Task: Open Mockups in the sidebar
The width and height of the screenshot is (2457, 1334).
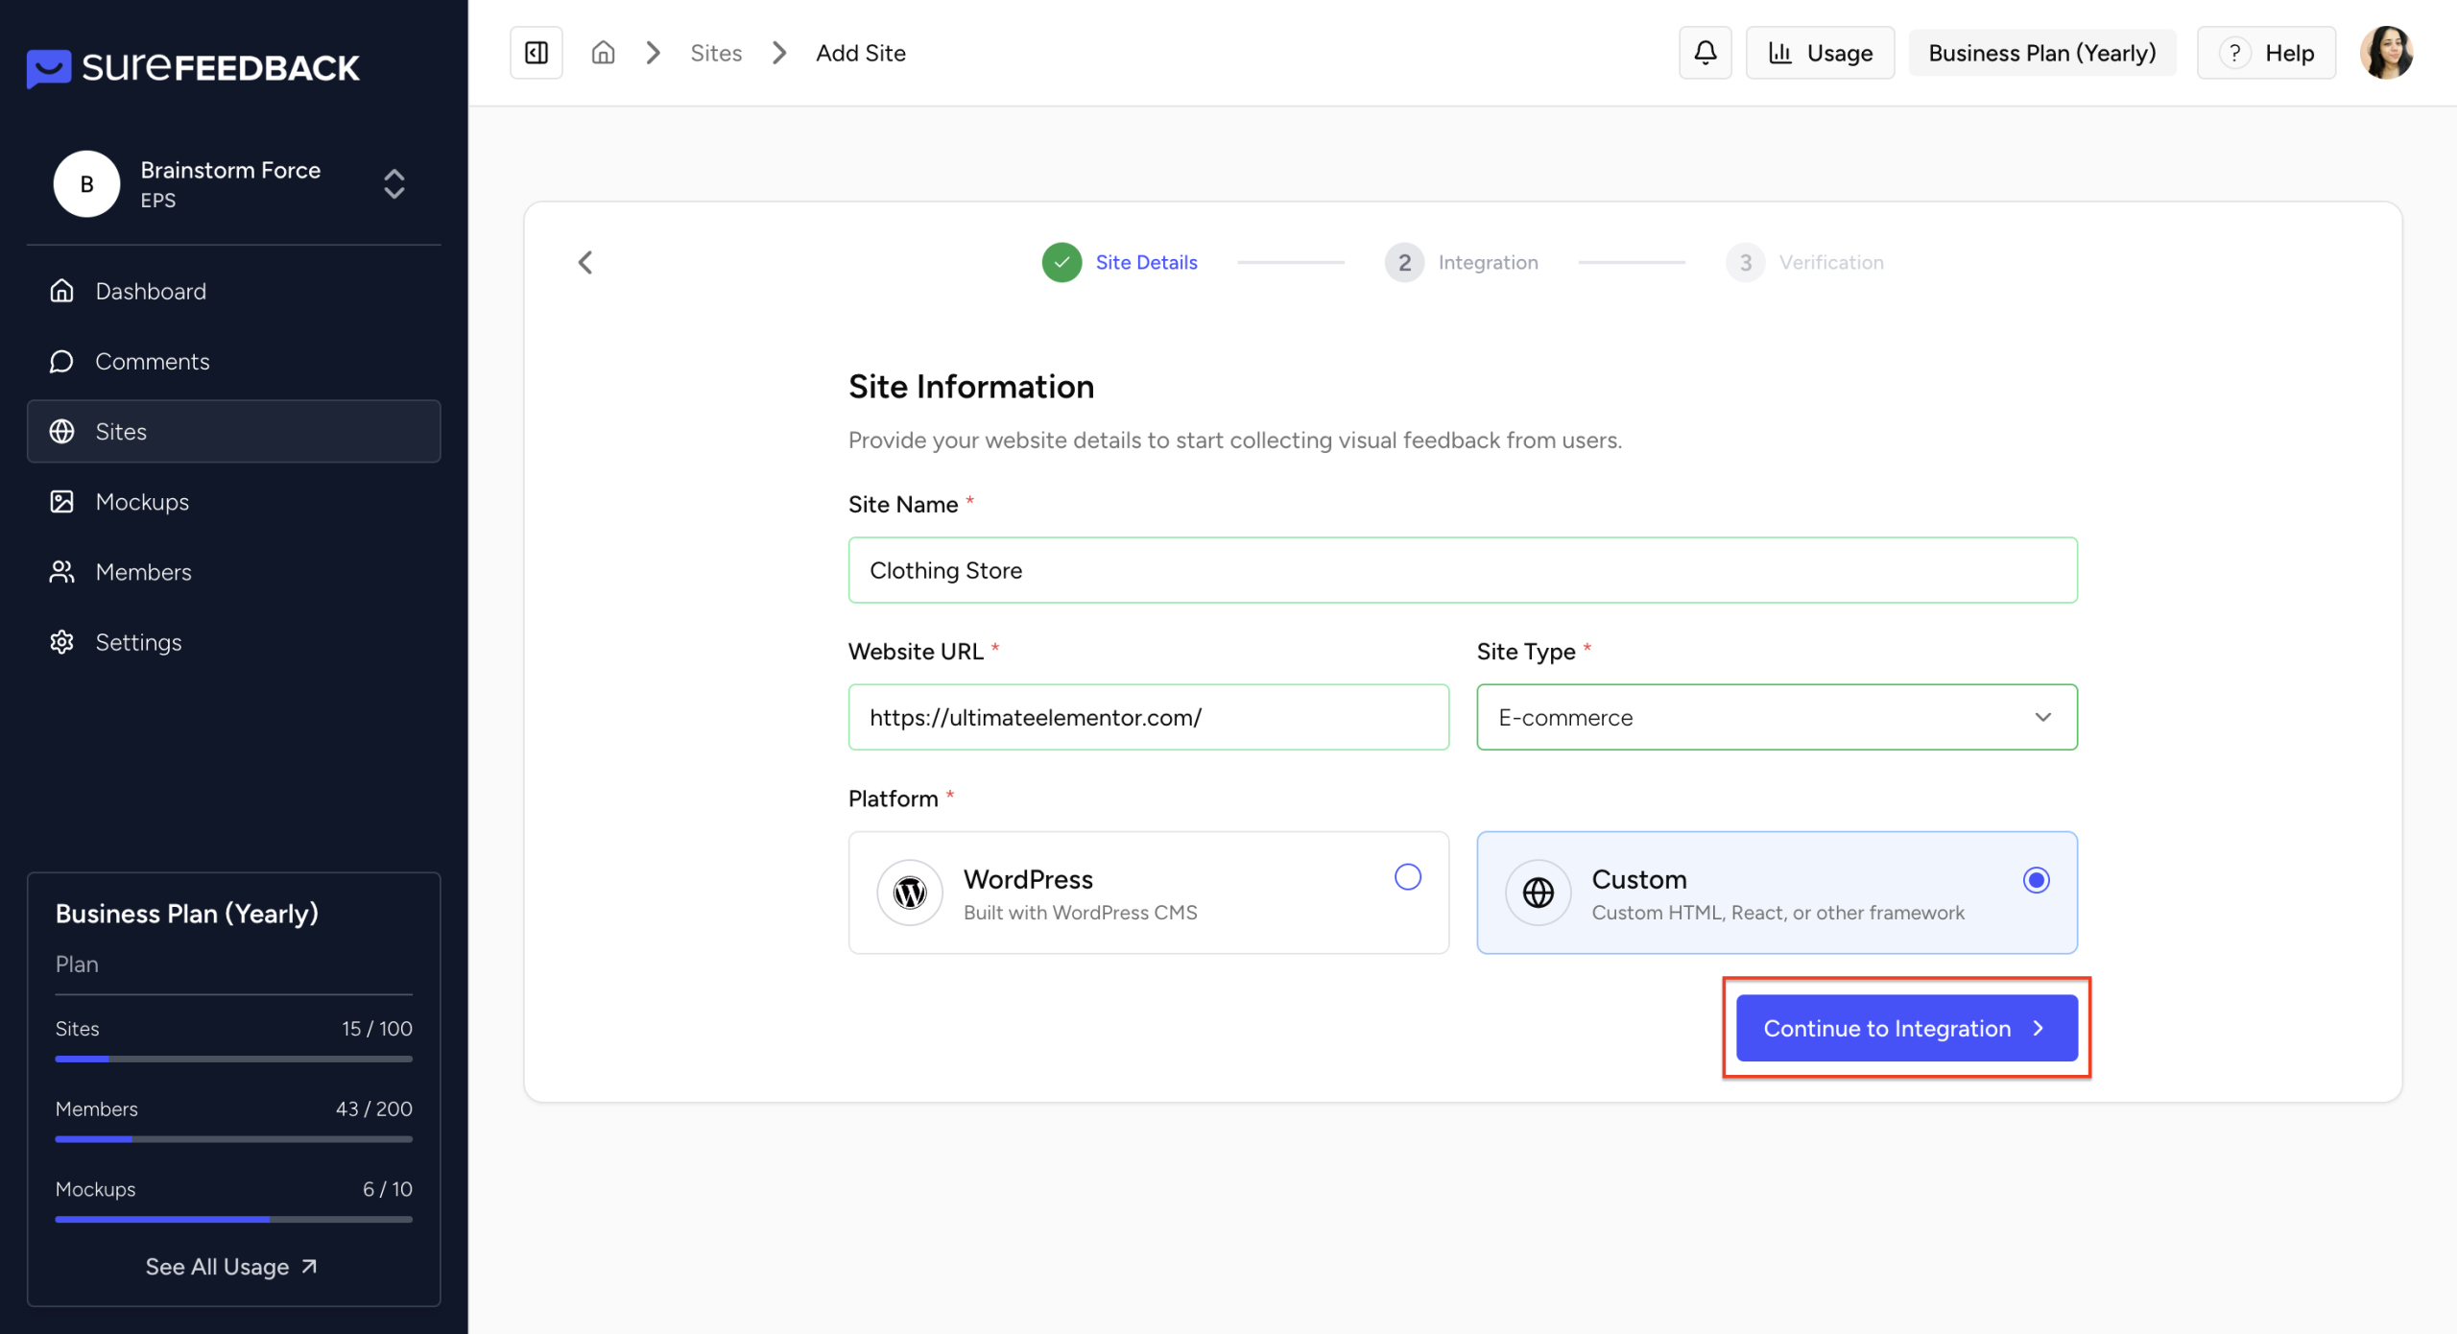Action: 142,502
